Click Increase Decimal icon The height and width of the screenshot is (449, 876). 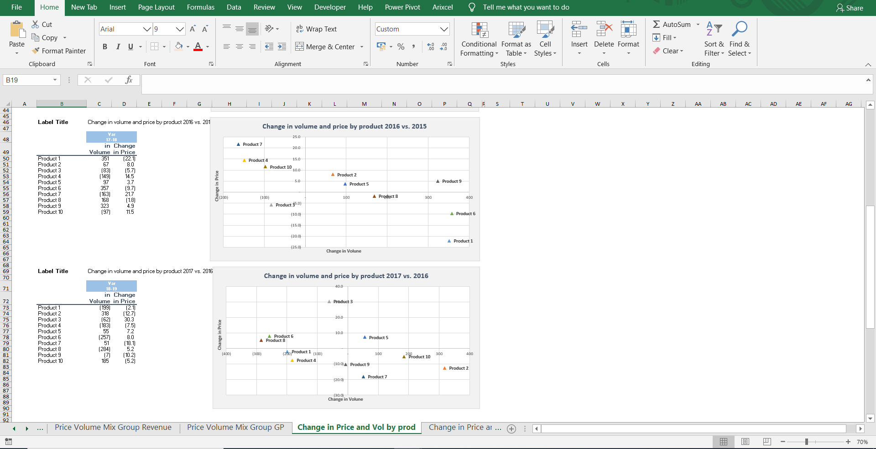pos(431,46)
